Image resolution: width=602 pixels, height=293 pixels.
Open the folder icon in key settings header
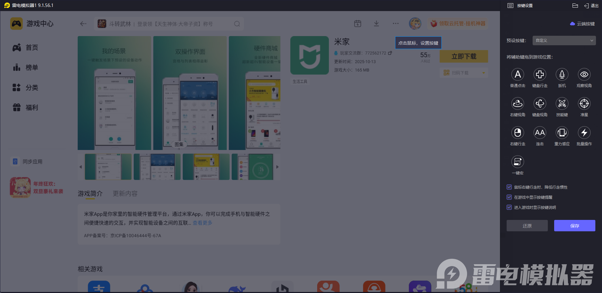tap(575, 6)
